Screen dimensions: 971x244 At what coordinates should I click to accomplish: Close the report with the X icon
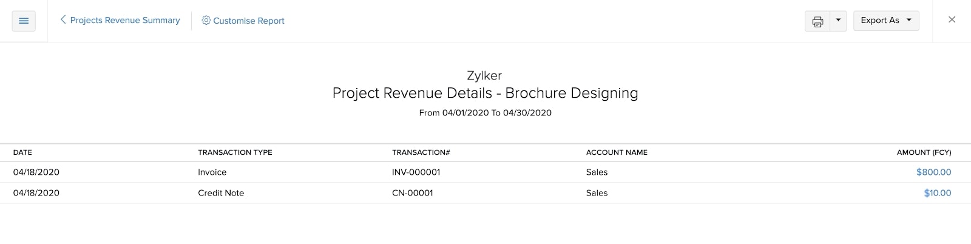coord(952,20)
